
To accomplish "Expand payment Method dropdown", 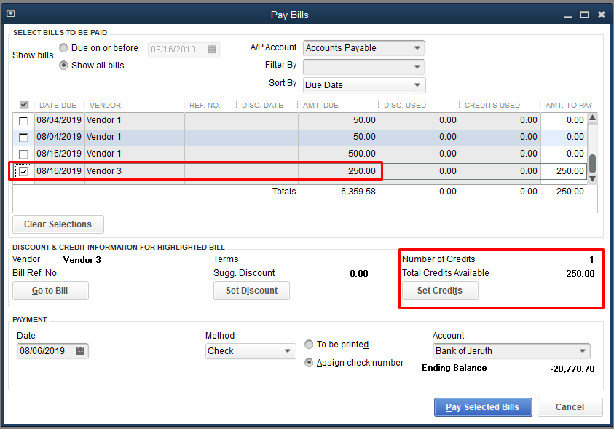I will tap(288, 351).
